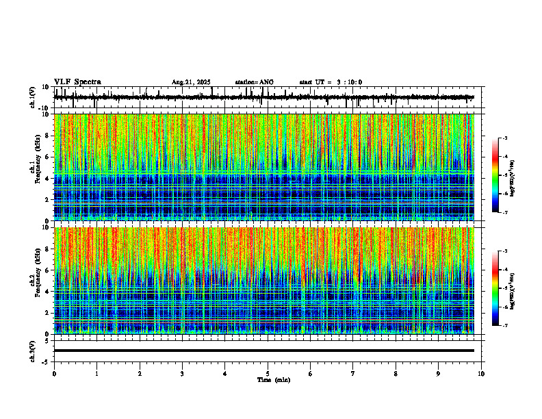
Task: Click the "station=ANG" header label
Action: pos(255,82)
